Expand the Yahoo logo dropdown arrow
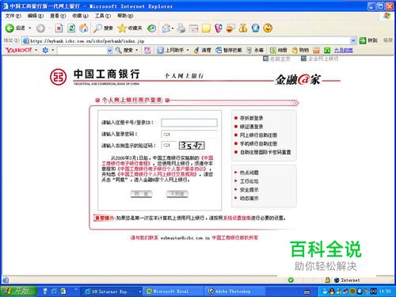Image resolution: width=396 pixels, height=297 pixels. pos(36,50)
